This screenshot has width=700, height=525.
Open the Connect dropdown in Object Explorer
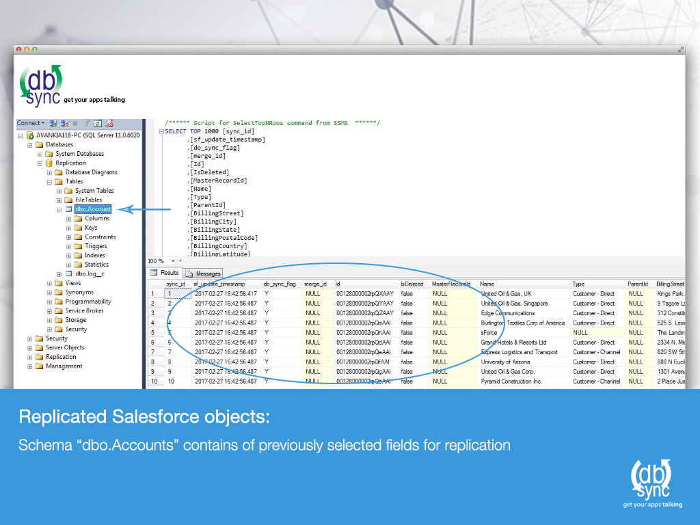point(30,123)
